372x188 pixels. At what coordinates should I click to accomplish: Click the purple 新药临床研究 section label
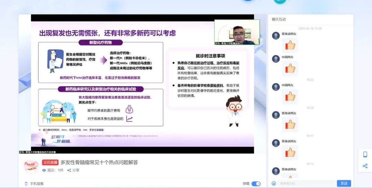coord(101,89)
